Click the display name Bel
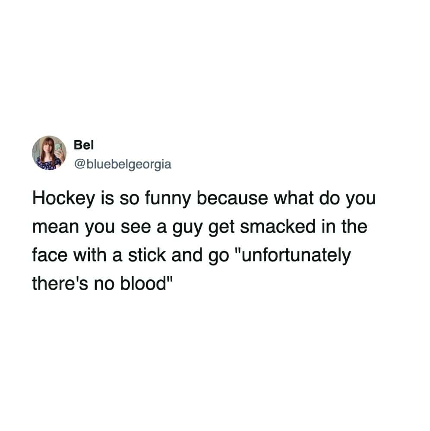Viewport: 430px width, 431px height. click(84, 145)
